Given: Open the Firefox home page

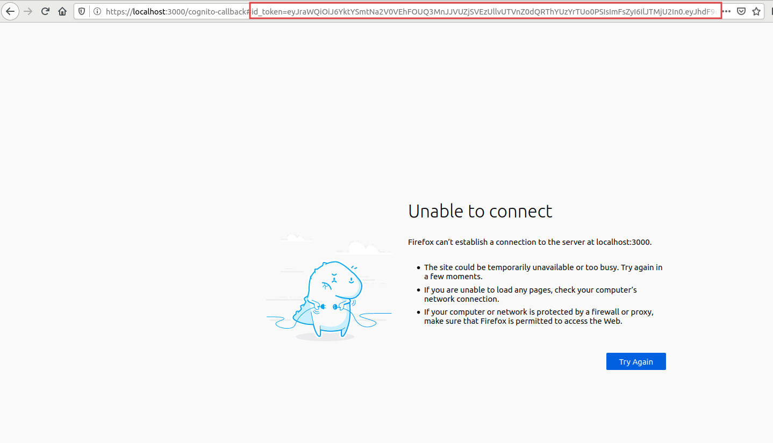Looking at the screenshot, I should point(62,11).
